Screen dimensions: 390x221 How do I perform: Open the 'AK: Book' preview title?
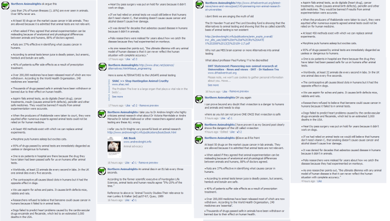[130, 138]
